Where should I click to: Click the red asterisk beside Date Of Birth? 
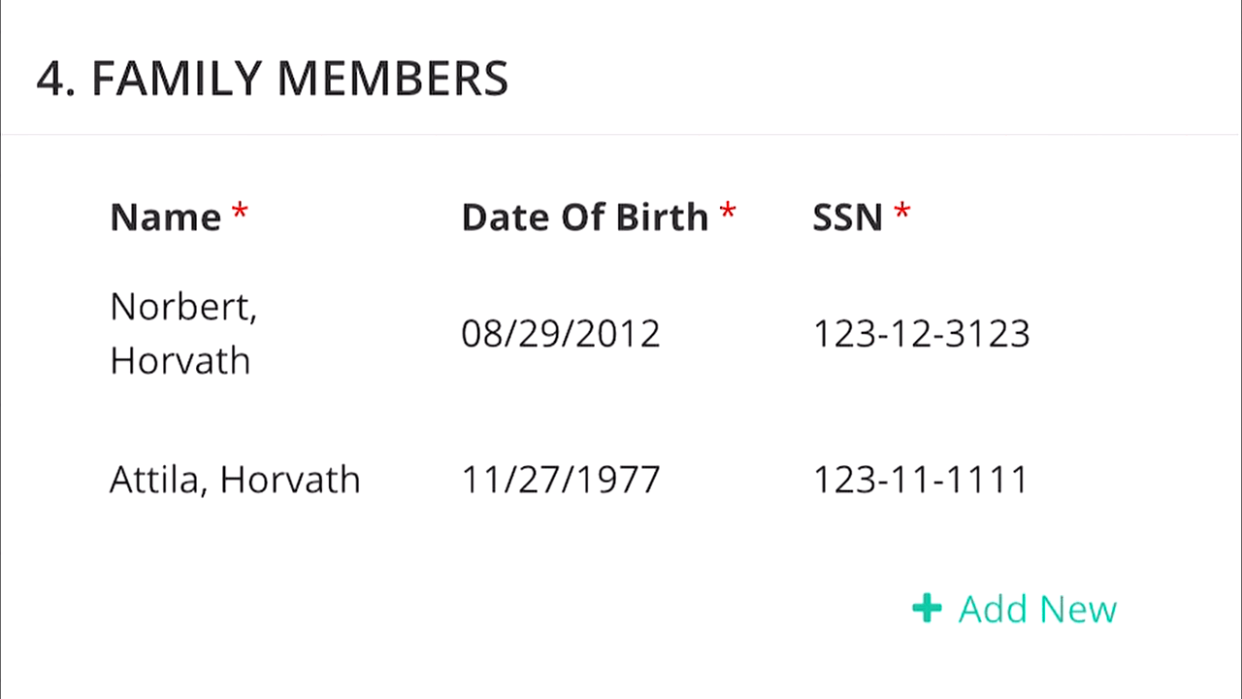pos(728,213)
